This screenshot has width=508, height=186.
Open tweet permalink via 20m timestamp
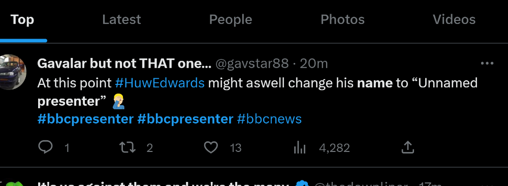pos(313,64)
